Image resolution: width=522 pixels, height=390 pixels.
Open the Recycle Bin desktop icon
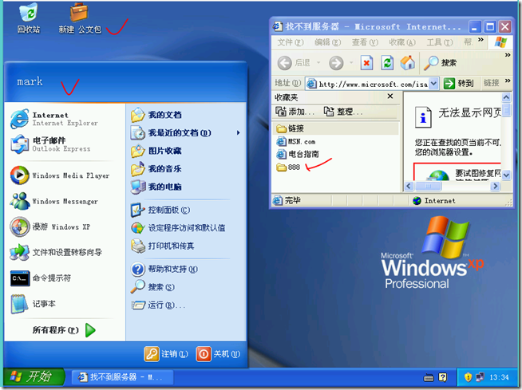(29, 18)
